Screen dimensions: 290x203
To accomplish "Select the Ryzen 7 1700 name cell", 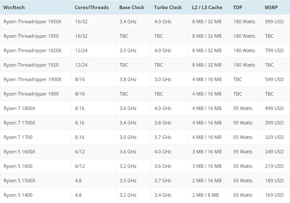I will pos(18,137).
